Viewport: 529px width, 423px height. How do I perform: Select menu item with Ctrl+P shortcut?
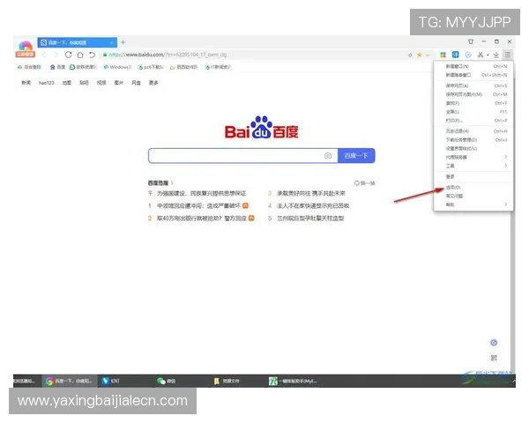coord(473,121)
